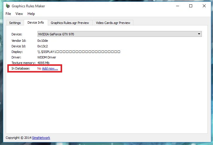Click the Device Id value 0x13c2
This screenshot has width=213, height=145.
tap(42, 46)
